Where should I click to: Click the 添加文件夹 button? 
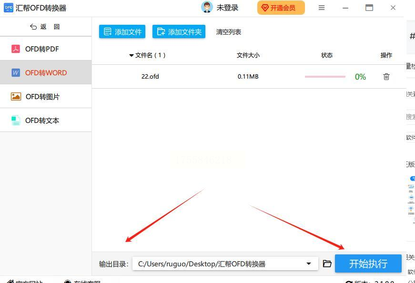(179, 32)
